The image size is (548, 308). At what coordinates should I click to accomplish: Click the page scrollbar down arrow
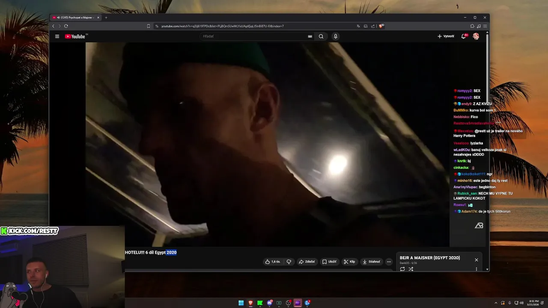pos(487,269)
